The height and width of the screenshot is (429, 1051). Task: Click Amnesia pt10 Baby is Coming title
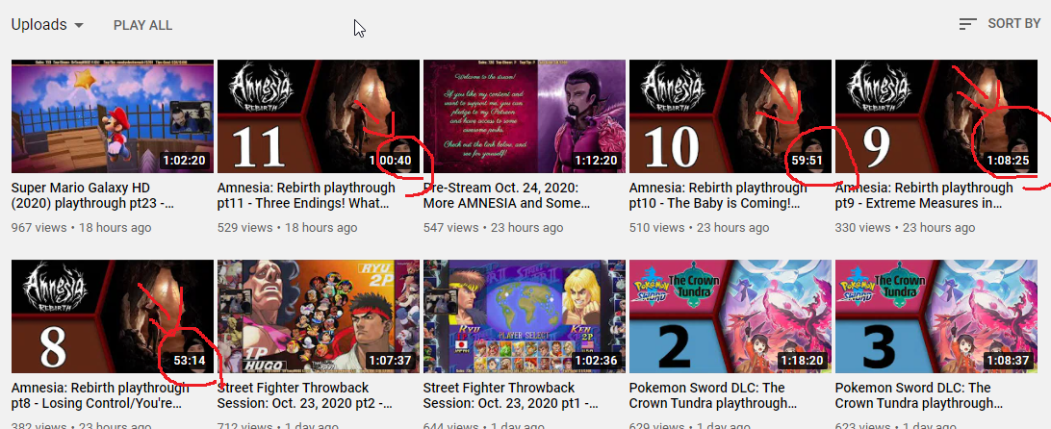pyautogui.click(x=719, y=195)
